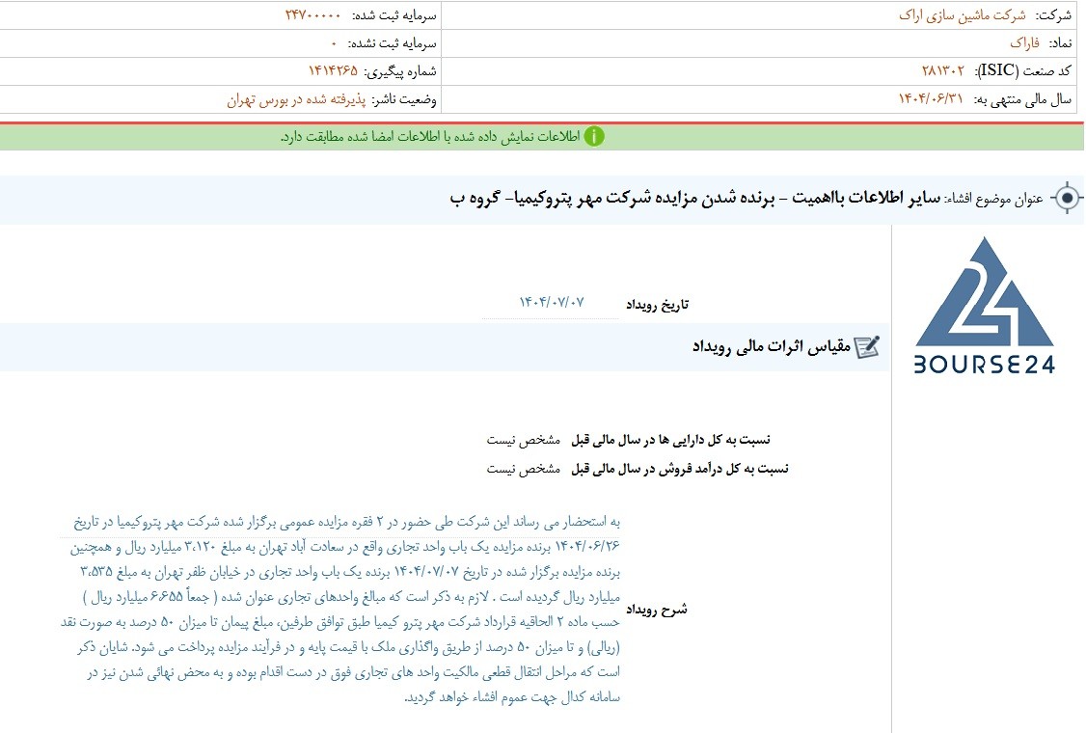Click the heading 'مقیاس اثرات مالی رویداد'
This screenshot has width=1086, height=733.
(772, 346)
